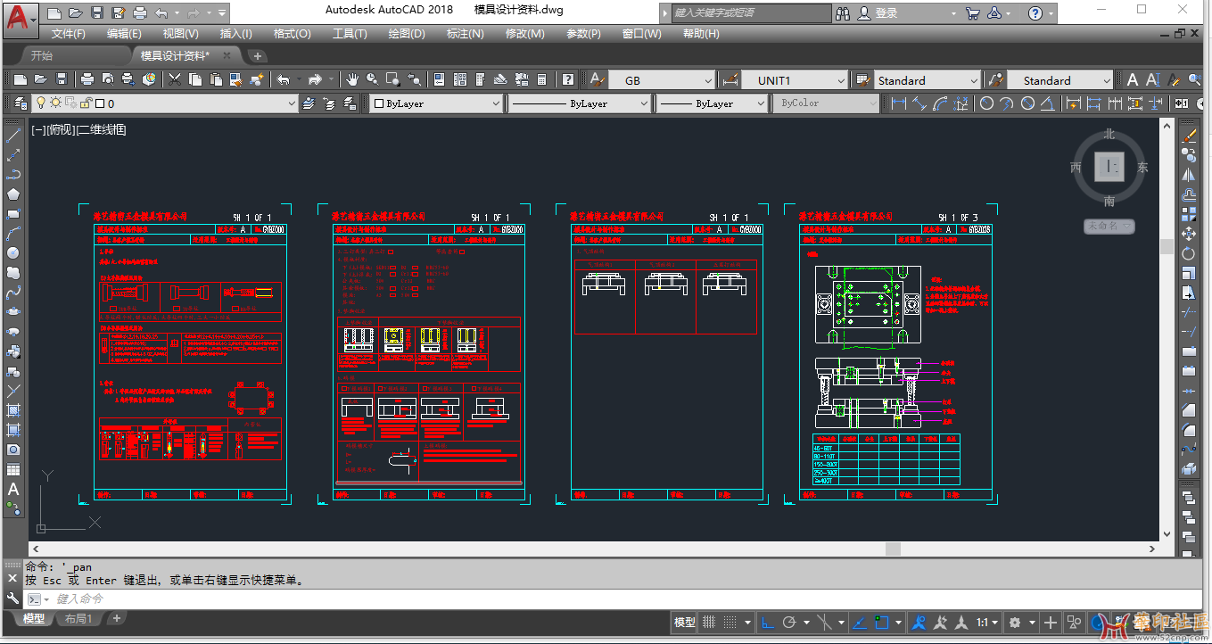Open the UNIT1 dimension style dropdown

(840, 80)
